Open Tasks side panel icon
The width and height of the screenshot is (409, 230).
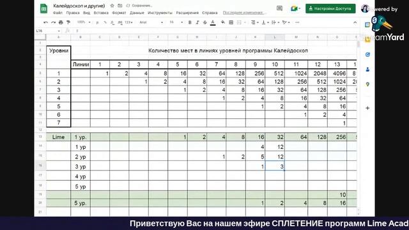pyautogui.click(x=367, y=54)
